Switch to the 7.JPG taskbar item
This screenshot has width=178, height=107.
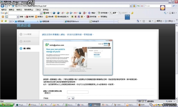click(119, 105)
